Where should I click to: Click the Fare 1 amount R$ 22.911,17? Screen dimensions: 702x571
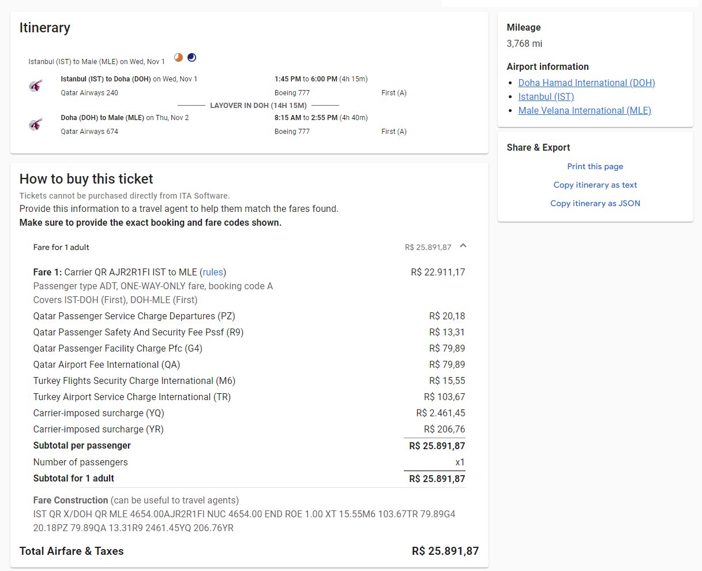pos(438,272)
